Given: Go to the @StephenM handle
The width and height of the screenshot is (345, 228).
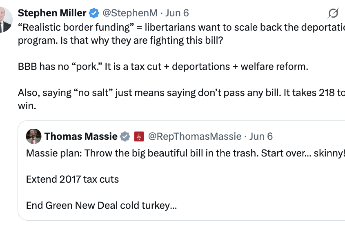Looking at the screenshot, I should (x=129, y=13).
